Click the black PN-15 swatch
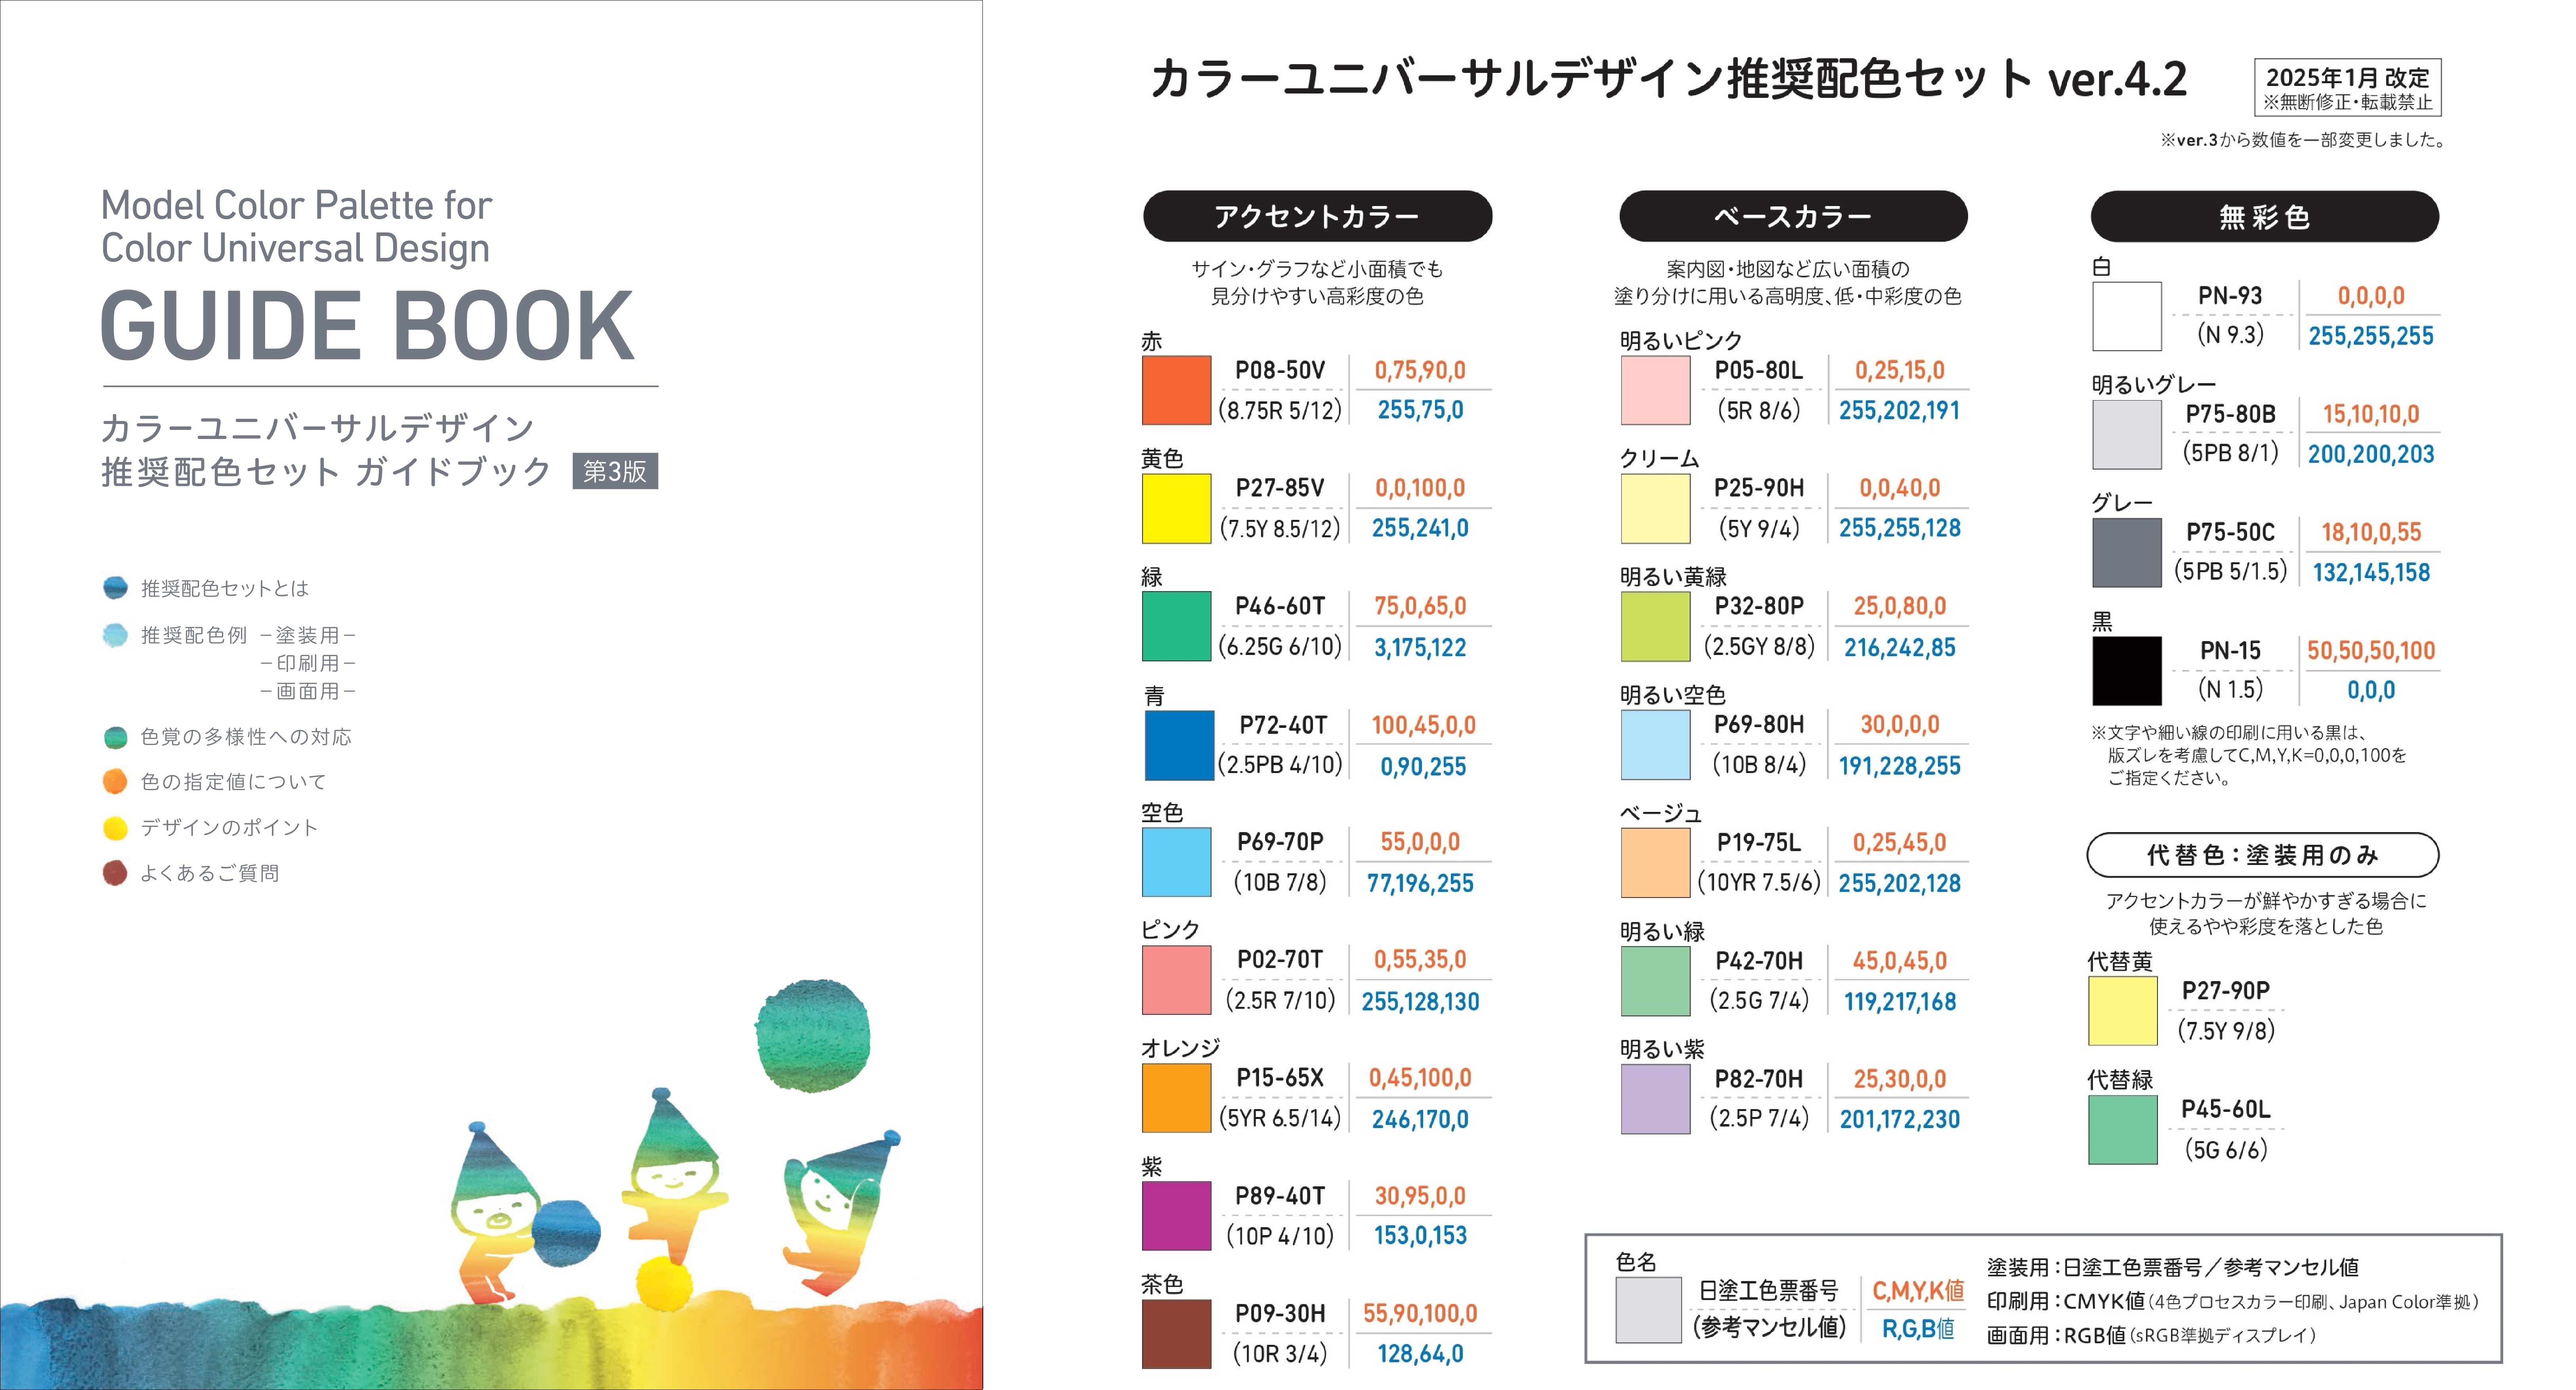Image resolution: width=2576 pixels, height=1390 pixels. tap(2126, 670)
